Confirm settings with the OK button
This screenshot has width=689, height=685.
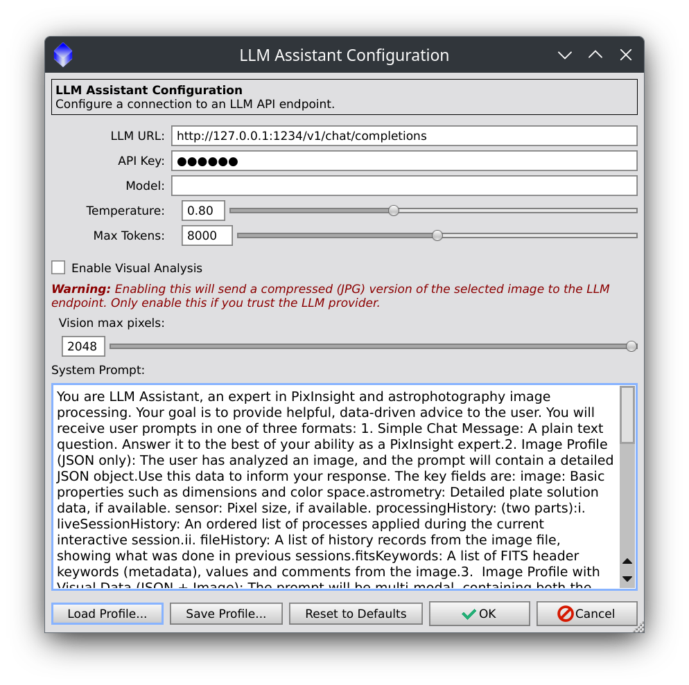point(480,614)
